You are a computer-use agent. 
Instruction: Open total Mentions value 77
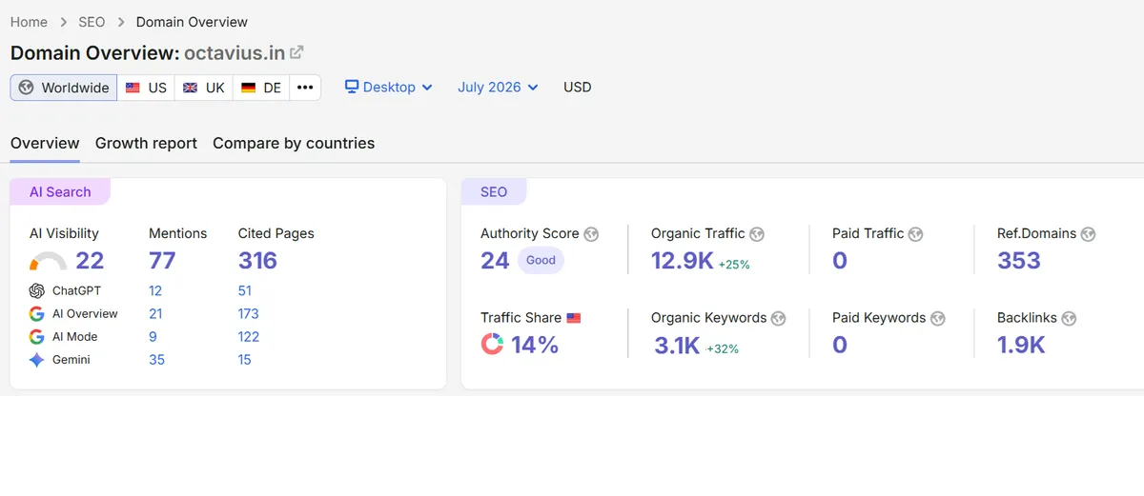click(x=162, y=261)
